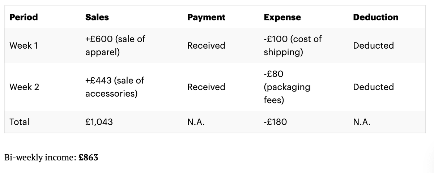434x173 pixels.
Task: Click Week 1 Received payment cell
Action: coord(206,46)
